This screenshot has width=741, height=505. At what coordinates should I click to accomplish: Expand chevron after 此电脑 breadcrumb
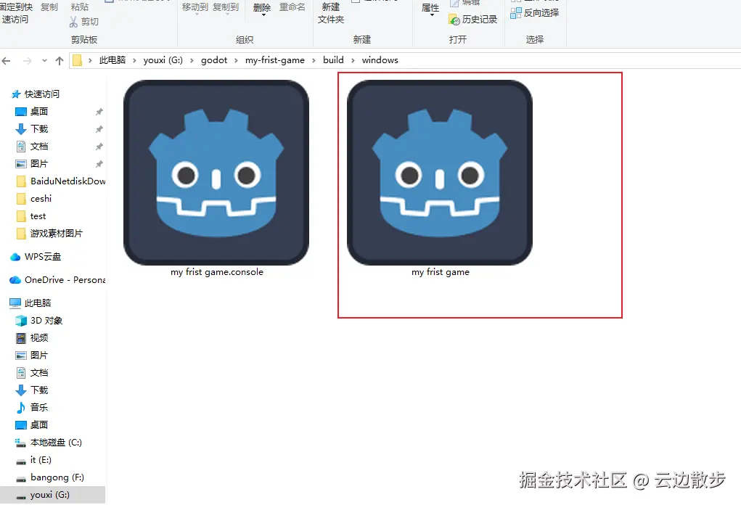(x=135, y=60)
